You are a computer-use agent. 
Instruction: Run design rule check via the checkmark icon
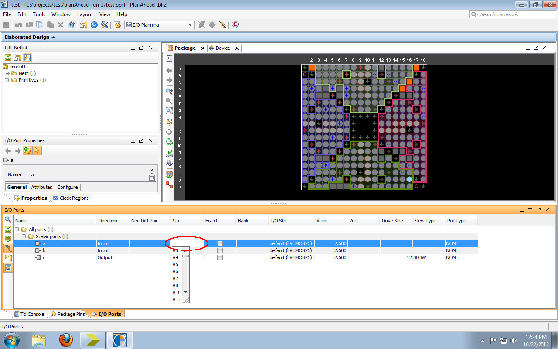click(94, 25)
